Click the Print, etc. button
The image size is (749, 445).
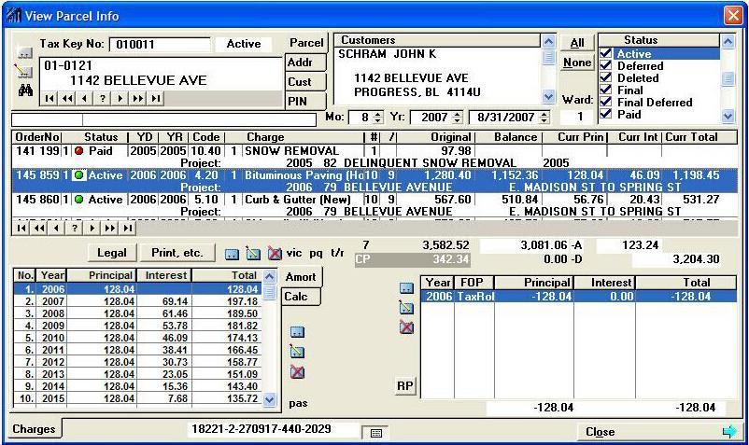click(177, 253)
